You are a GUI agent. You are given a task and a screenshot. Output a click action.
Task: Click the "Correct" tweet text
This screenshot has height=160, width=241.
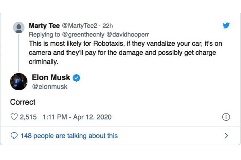coord(23,102)
